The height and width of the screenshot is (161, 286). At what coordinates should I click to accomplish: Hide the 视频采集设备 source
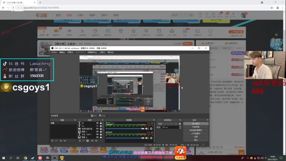(97, 129)
